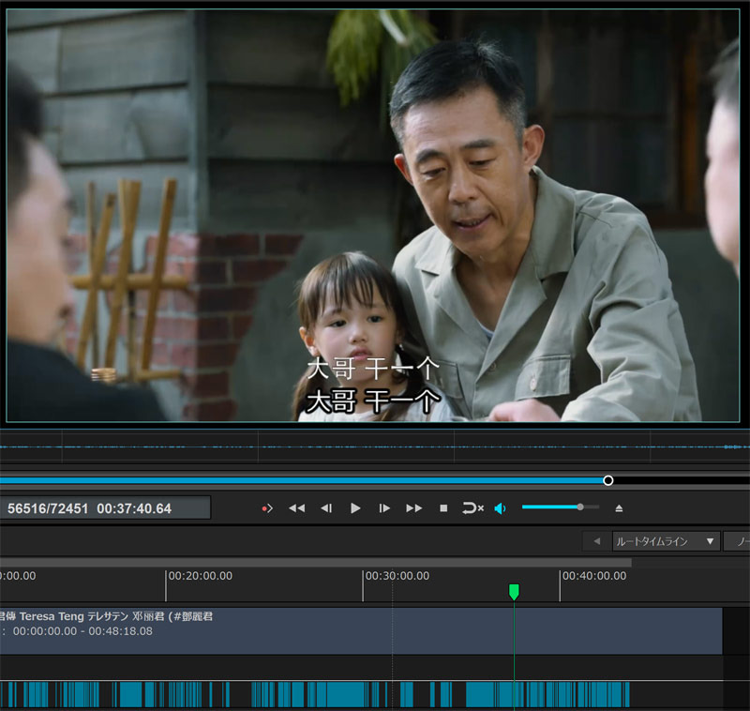
Task: Rewind with the double-left arrow button
Action: pyautogui.click(x=296, y=508)
